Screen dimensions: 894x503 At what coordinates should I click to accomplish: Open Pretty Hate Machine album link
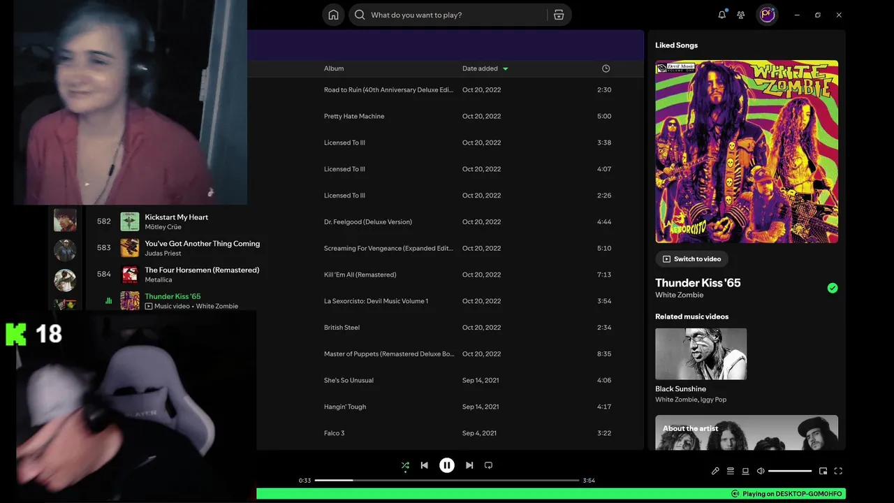click(x=354, y=116)
